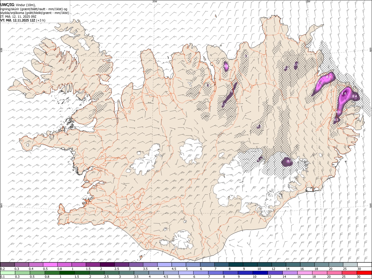Image resolution: width=372 pixels, height=279 pixels.
Task: Click the 0.4 value beside the 2.6 label
Action: coord(355,96)
